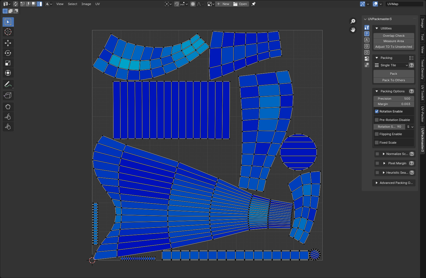The image size is (426, 278).
Task: Open UVPackmaster toggles settings tab icon
Action: (x=367, y=59)
